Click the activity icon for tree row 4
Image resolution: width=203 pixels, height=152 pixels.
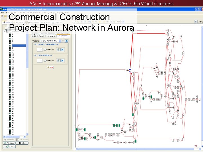[10, 36]
